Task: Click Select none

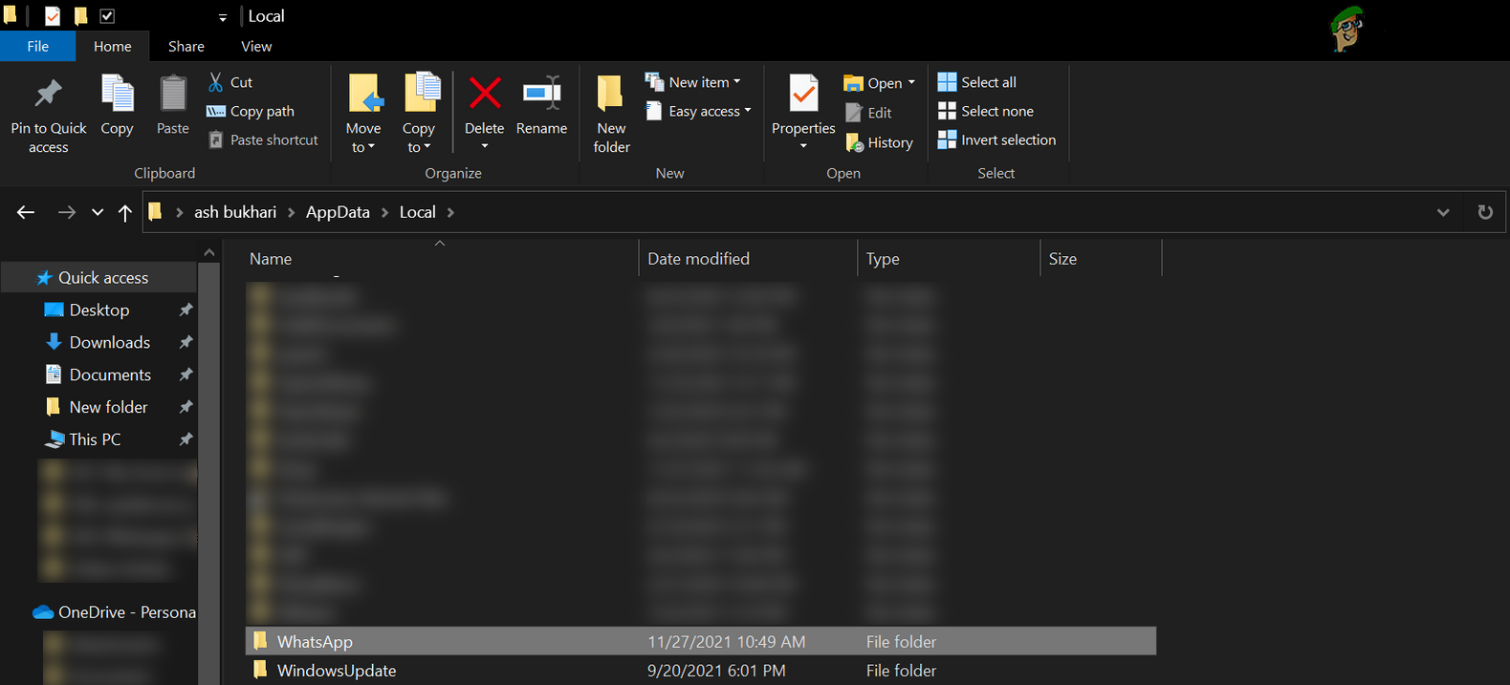Action: tap(985, 112)
